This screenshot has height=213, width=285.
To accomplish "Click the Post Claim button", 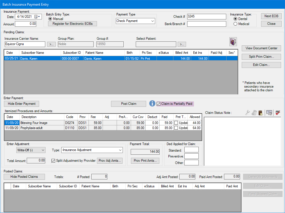I will point(128,104).
